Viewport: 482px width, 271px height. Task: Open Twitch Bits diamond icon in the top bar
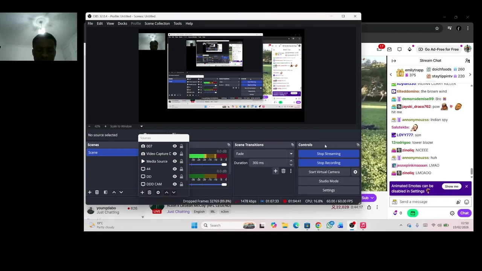point(410,49)
